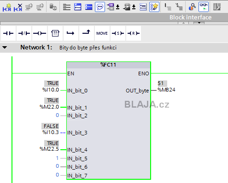Insert an empty box instruction

55,33
